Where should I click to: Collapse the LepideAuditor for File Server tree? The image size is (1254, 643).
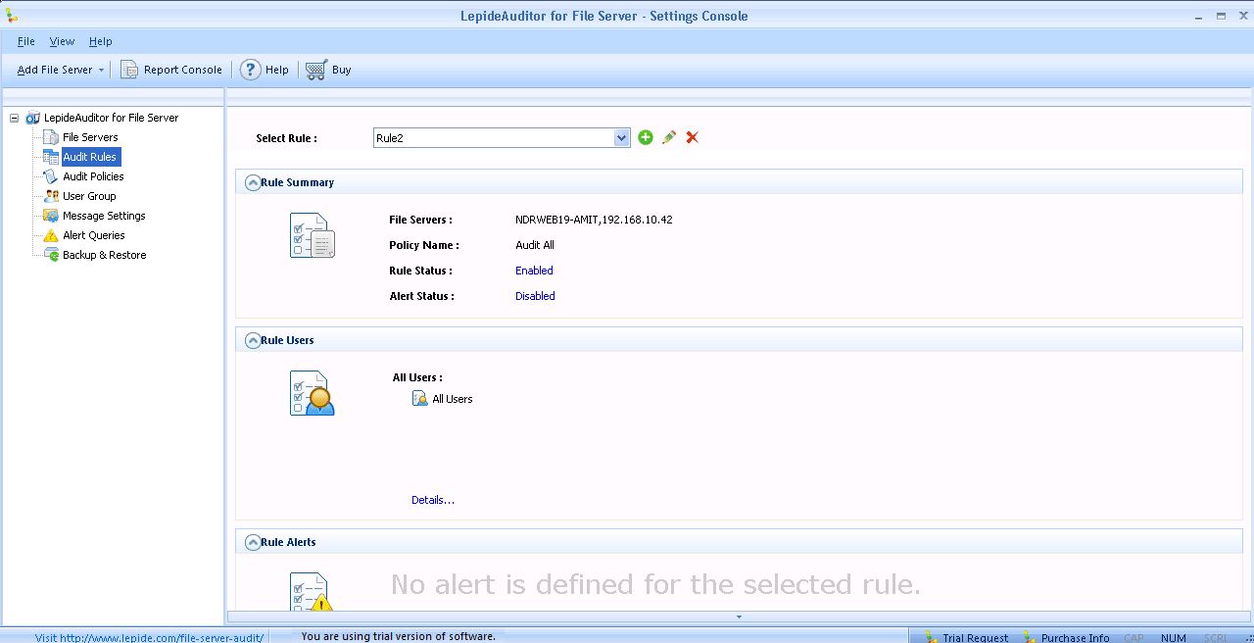pos(15,118)
